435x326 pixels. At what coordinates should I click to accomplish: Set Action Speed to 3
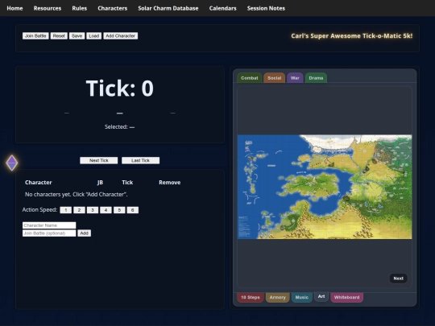93,210
